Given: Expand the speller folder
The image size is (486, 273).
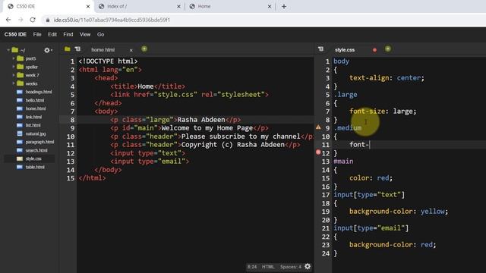Looking at the screenshot, I should 14,67.
